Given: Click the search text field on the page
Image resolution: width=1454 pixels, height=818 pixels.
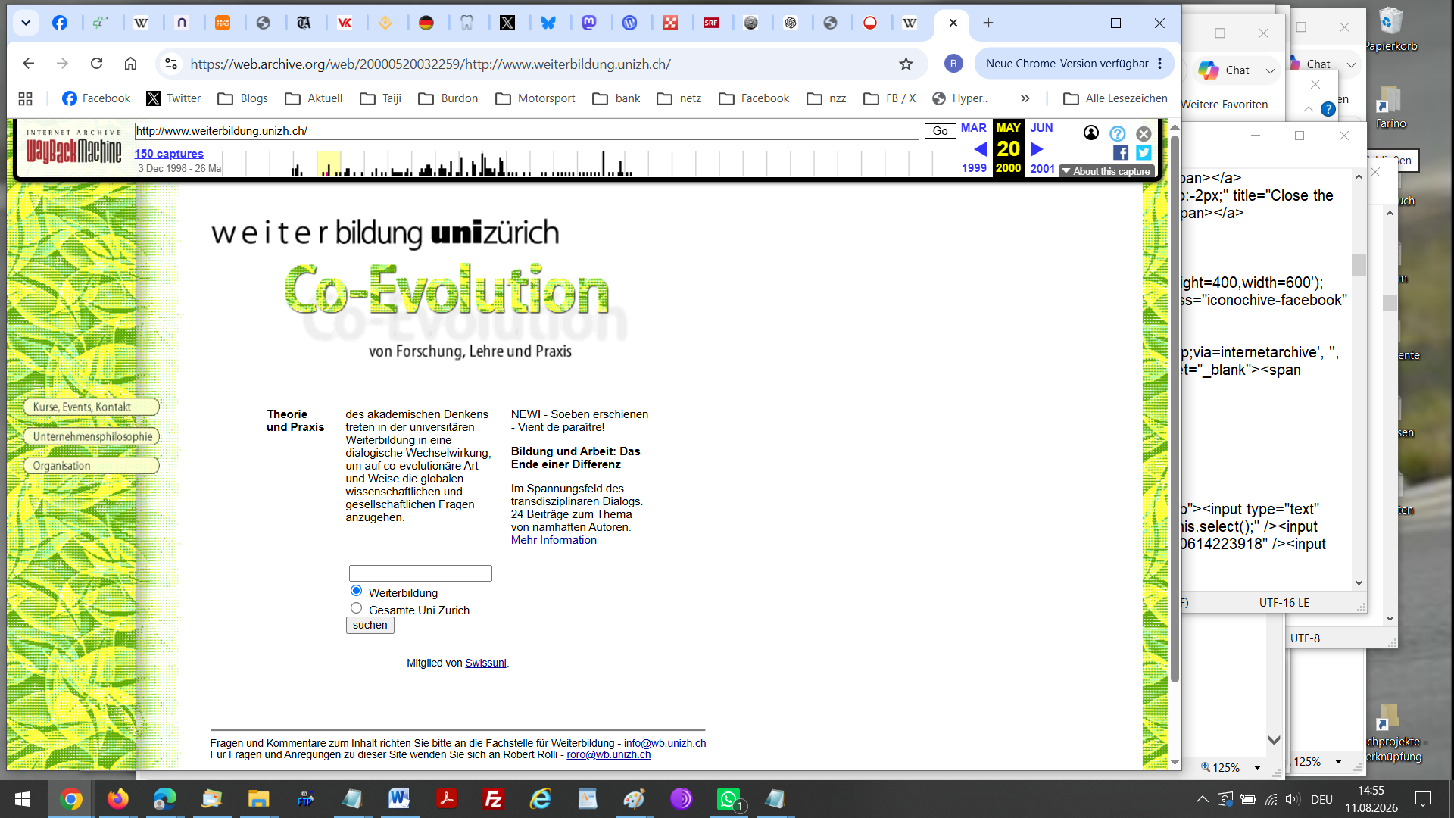Looking at the screenshot, I should point(420,573).
